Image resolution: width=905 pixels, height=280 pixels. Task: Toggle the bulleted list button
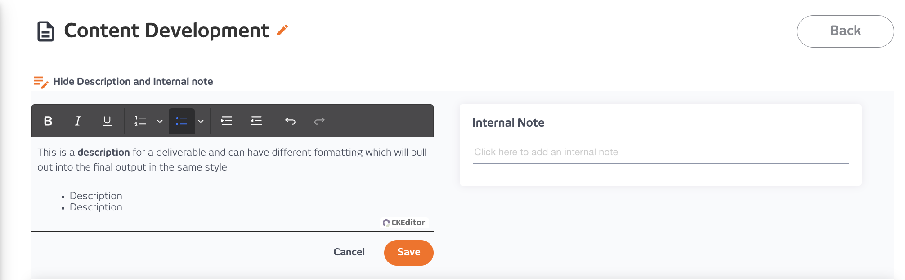click(181, 121)
